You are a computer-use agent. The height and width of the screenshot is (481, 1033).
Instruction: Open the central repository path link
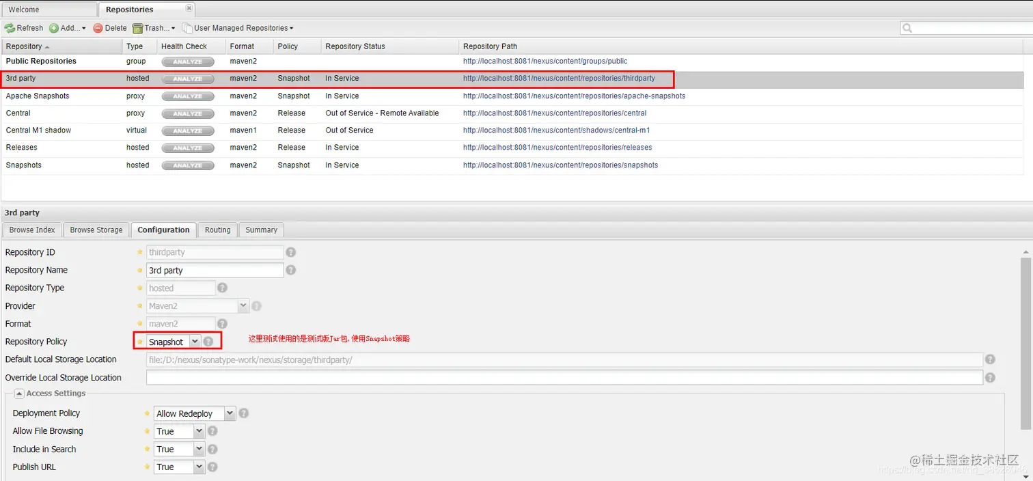tap(554, 113)
